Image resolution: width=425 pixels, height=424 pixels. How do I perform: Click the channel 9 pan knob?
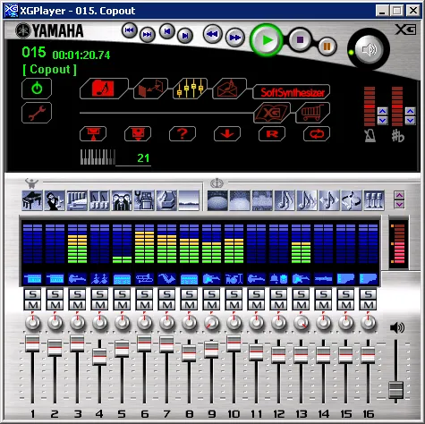coord(211,323)
